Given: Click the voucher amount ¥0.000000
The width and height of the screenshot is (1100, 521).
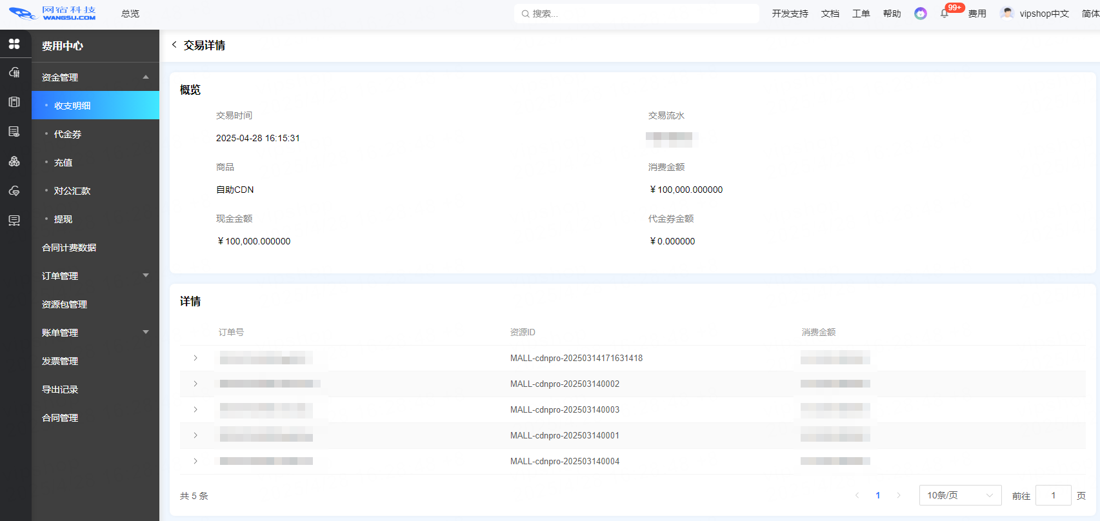Looking at the screenshot, I should tap(672, 241).
